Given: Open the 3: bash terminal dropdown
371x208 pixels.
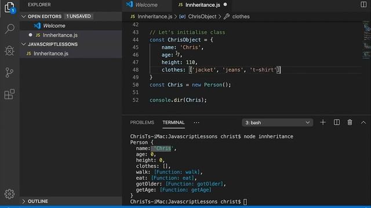Looking at the screenshot, I should [x=277, y=122].
